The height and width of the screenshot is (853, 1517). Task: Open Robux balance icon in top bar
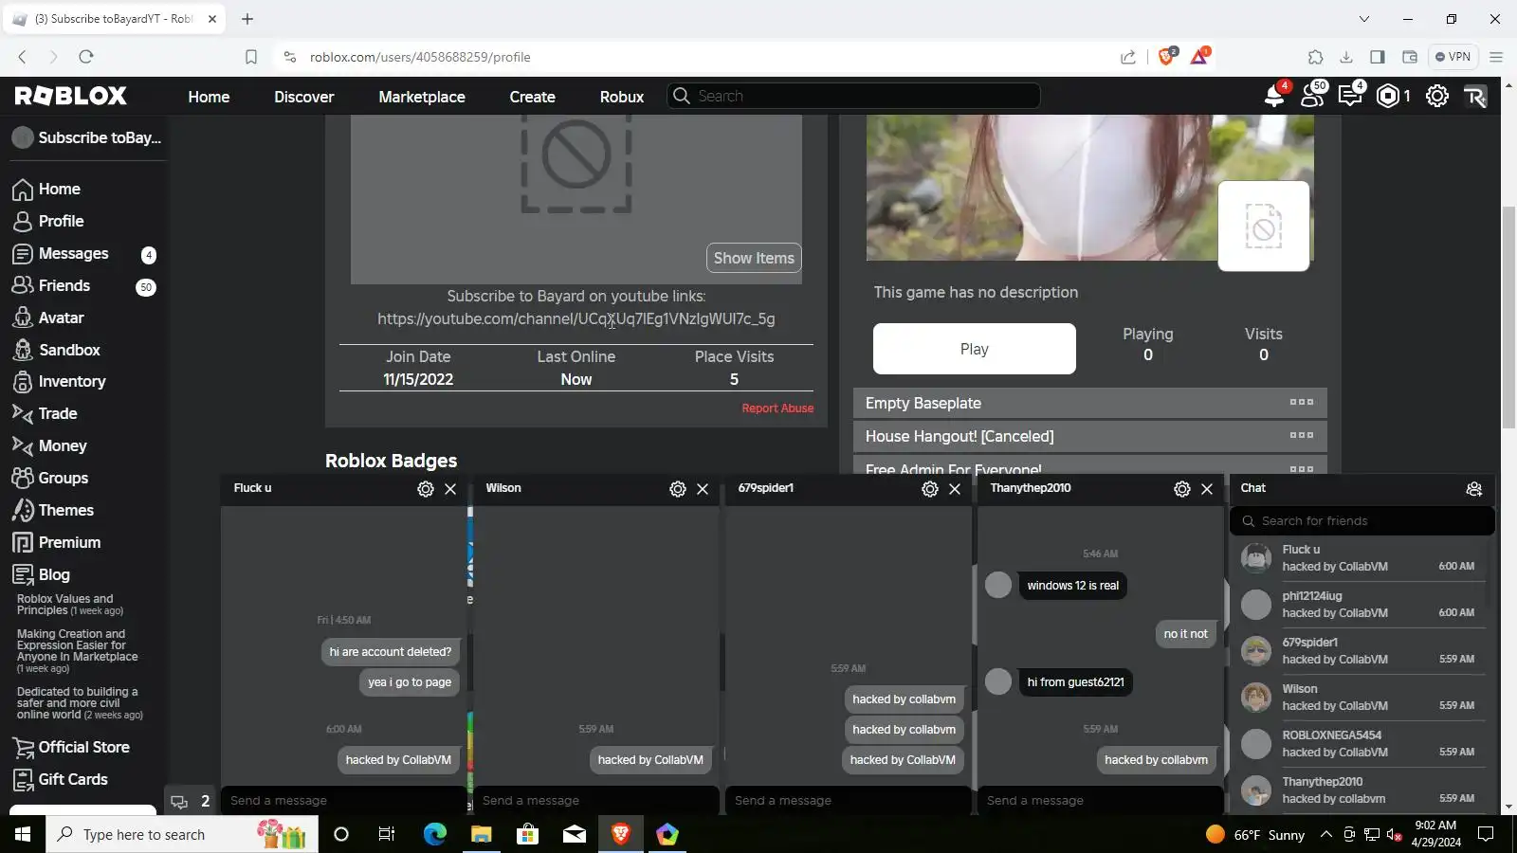click(x=1388, y=96)
